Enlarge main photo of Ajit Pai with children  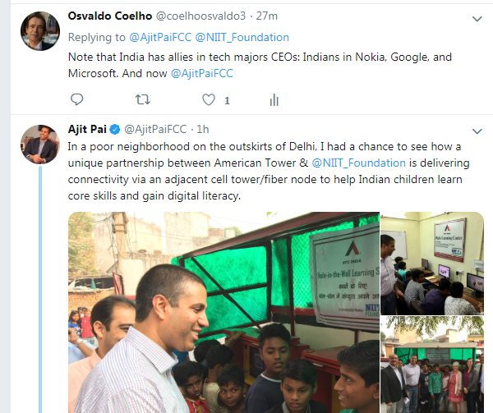pyautogui.click(x=223, y=313)
